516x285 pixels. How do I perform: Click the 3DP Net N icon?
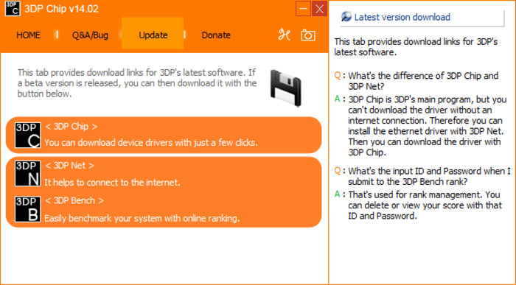coord(28,173)
